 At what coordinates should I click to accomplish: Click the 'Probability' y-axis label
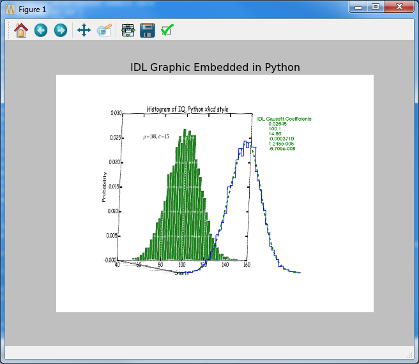click(x=104, y=187)
